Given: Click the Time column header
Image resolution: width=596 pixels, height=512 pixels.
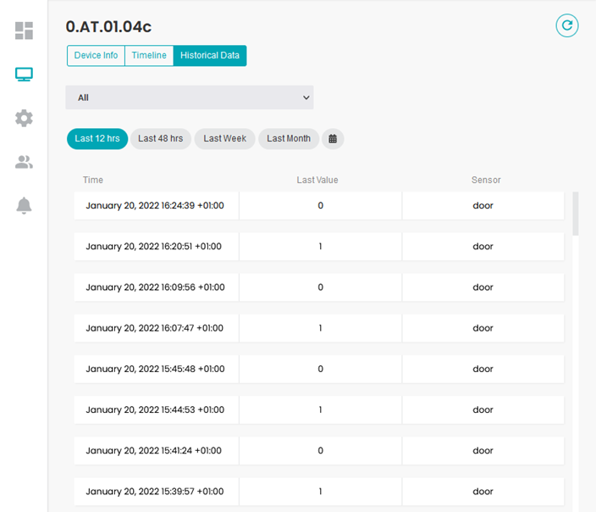Looking at the screenshot, I should 93,180.
